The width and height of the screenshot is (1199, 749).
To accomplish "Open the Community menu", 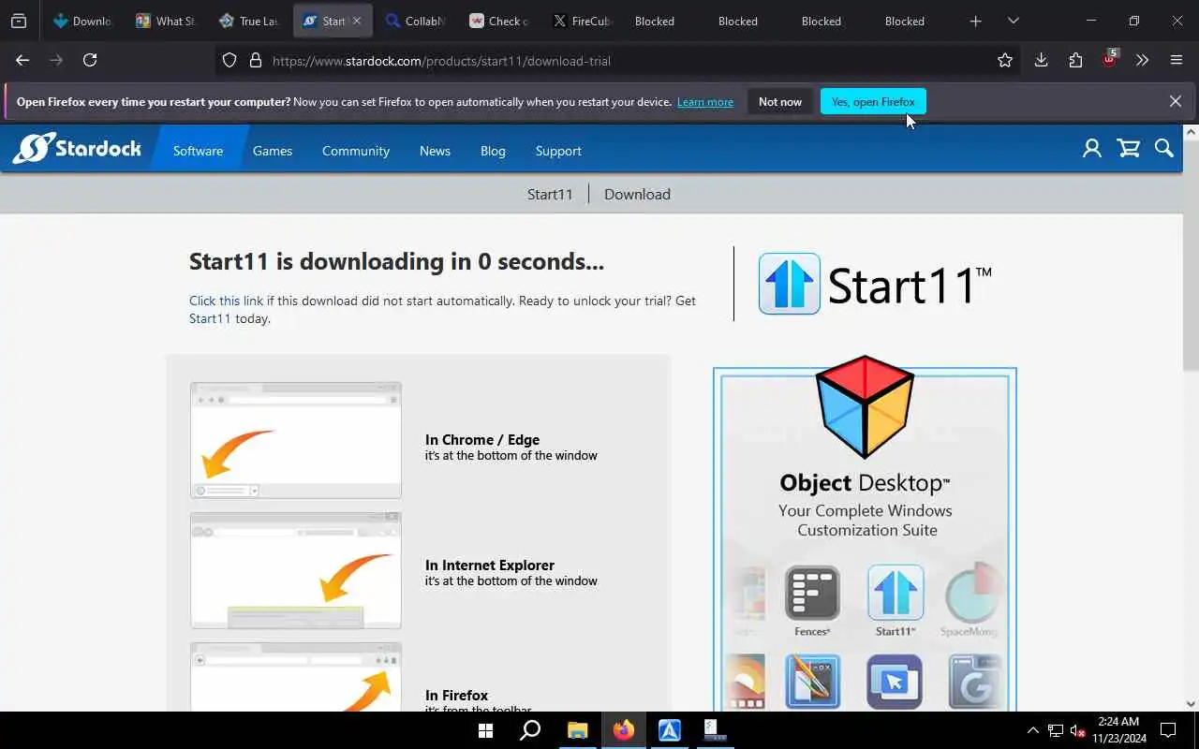I will [x=356, y=151].
